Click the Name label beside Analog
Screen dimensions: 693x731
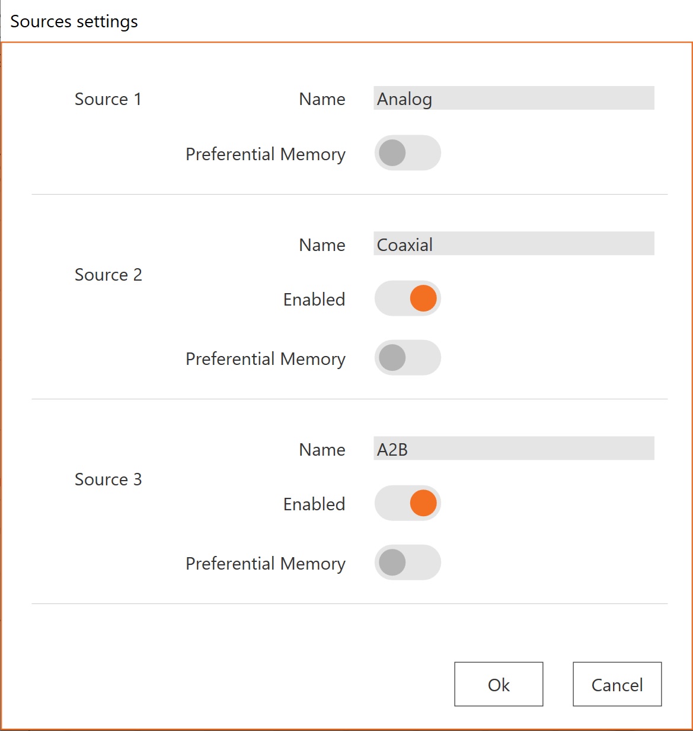pos(322,99)
